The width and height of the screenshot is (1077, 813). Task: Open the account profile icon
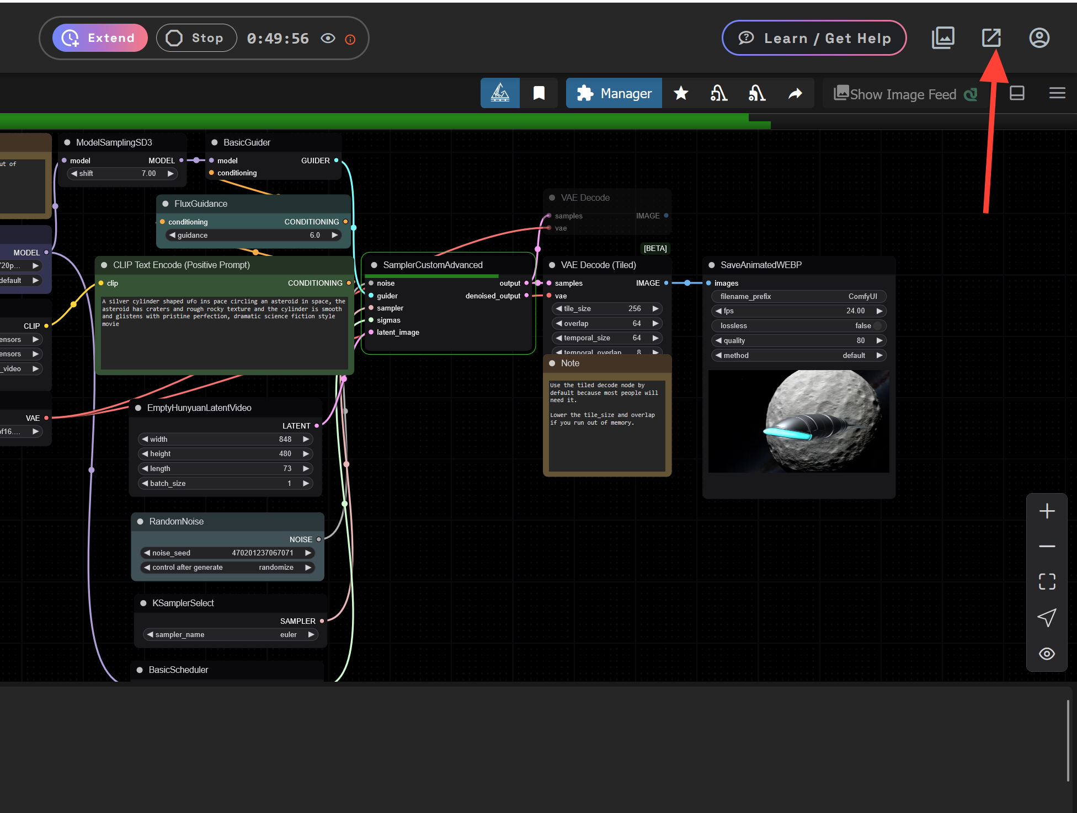tap(1039, 38)
